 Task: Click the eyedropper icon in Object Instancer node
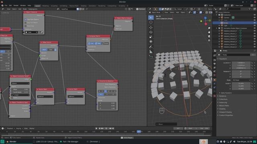(x=42, y=32)
